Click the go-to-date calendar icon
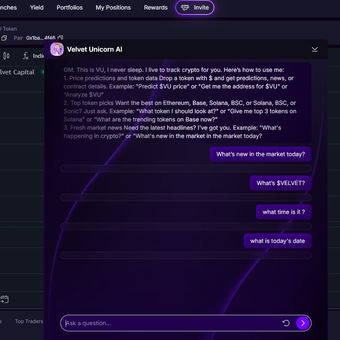This screenshot has width=340, height=340. [5, 300]
